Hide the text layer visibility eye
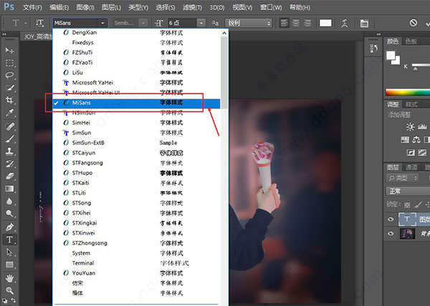This screenshot has width=430, height=306. click(x=391, y=219)
